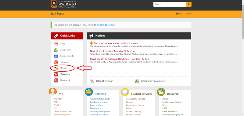Click the Phonebook link text
Screen dimensions: 244x116
point(65,80)
